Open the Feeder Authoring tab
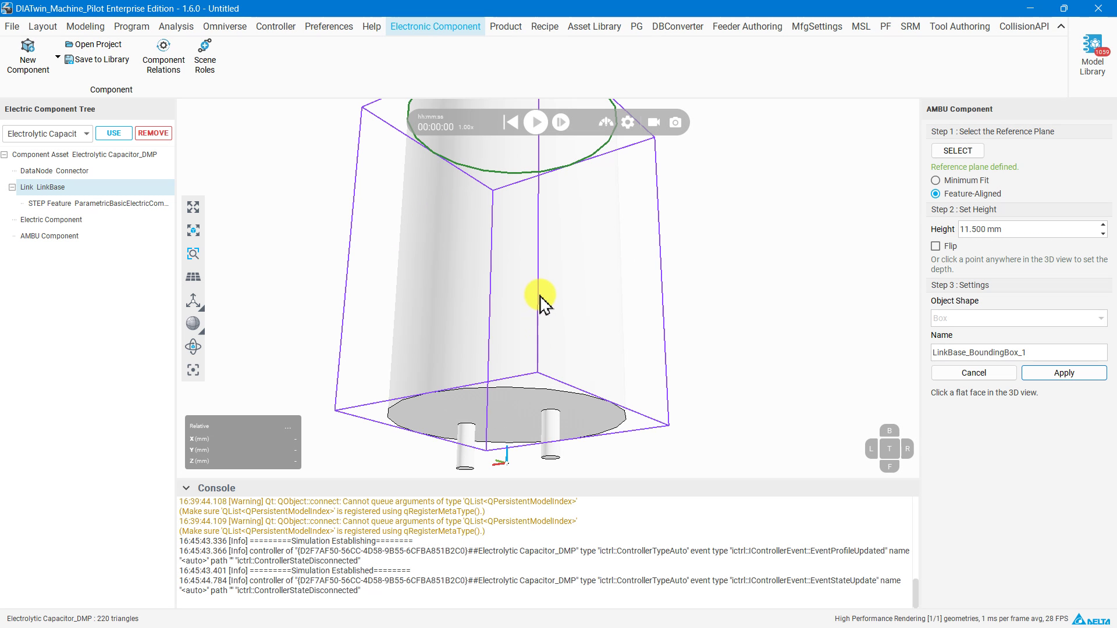Screen dimensions: 1117x628 point(747,27)
